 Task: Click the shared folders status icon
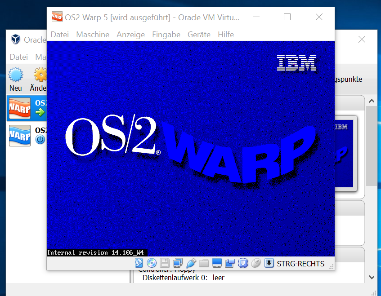point(204,263)
